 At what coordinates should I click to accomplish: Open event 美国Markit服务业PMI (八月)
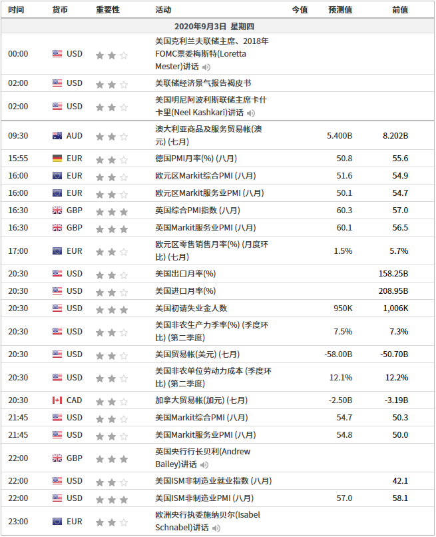pyautogui.click(x=206, y=434)
